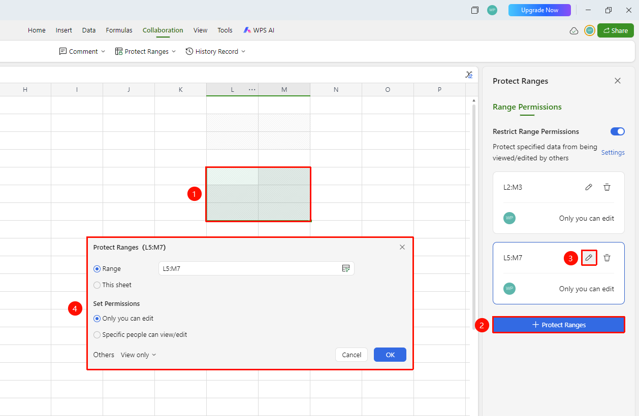The height and width of the screenshot is (416, 639).
Task: Click the vertical scrollbar of the sheet
Action: pos(474,217)
